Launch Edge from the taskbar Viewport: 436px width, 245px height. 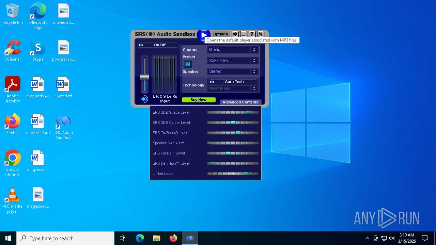140,238
